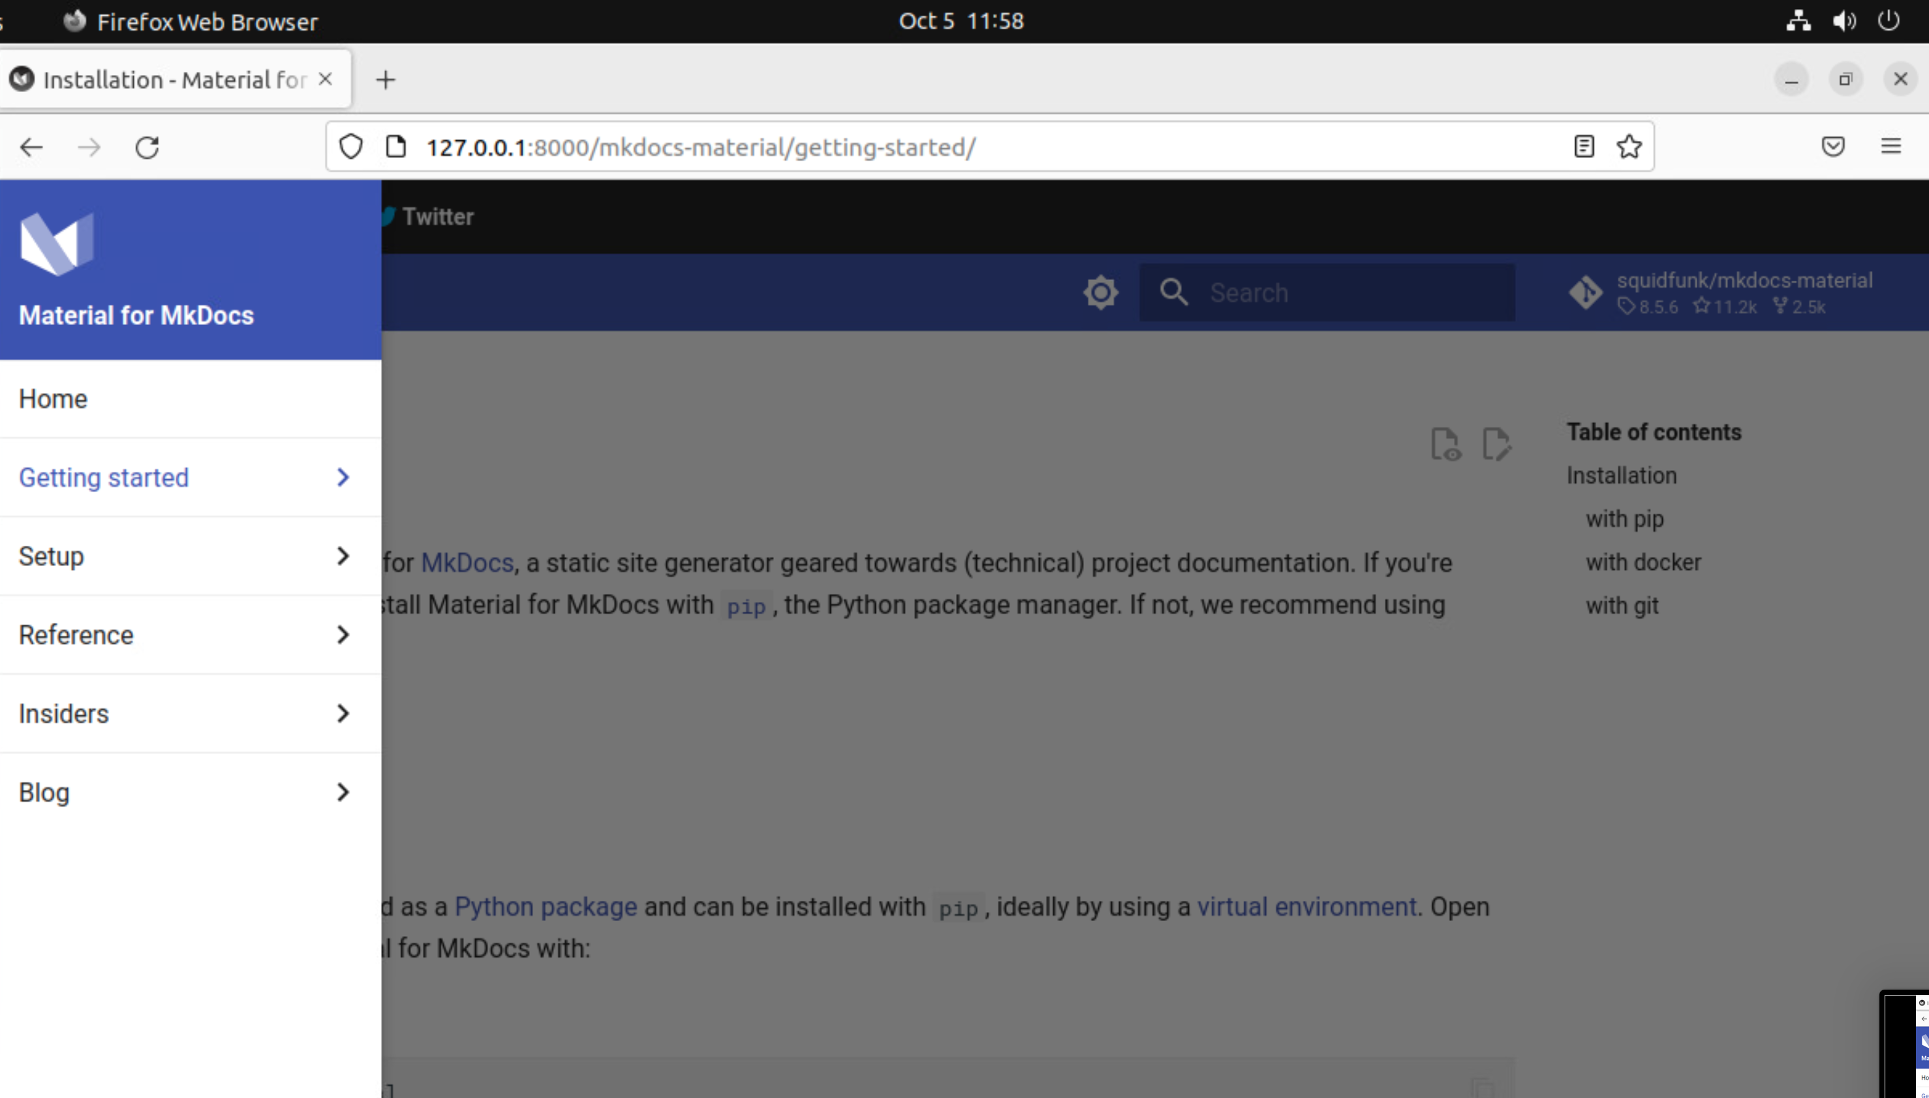This screenshot has width=1929, height=1098.
Task: Click the view source page icon
Action: pos(1445,443)
